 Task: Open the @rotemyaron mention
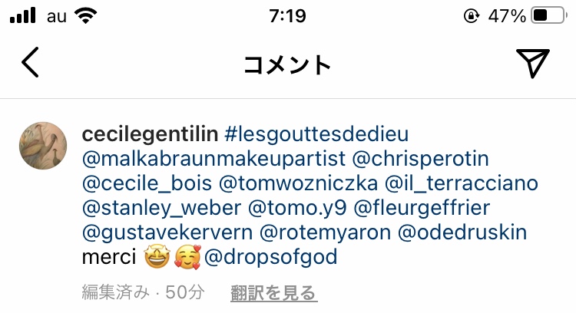pos(325,232)
